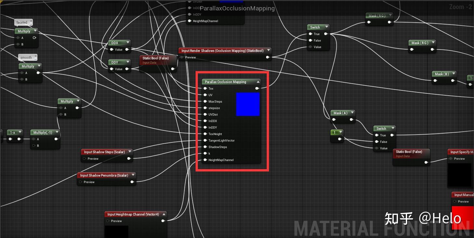The image size is (474, 238).
Task: Select the constant 1 value node
Action: coord(335,132)
